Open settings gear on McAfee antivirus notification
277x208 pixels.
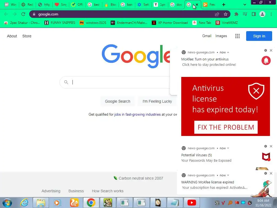(x=266, y=50)
